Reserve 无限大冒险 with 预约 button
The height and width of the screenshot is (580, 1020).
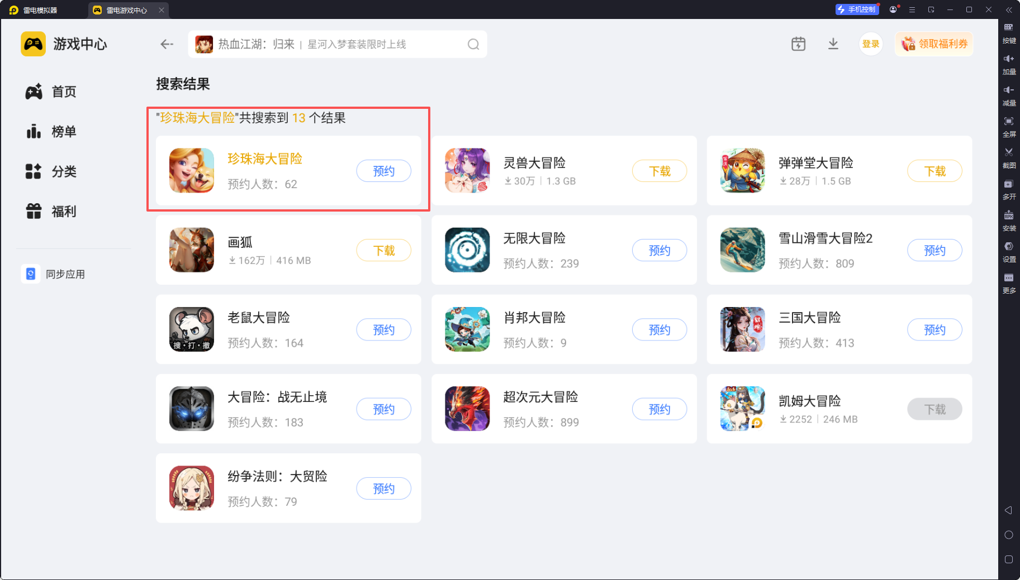(x=660, y=250)
